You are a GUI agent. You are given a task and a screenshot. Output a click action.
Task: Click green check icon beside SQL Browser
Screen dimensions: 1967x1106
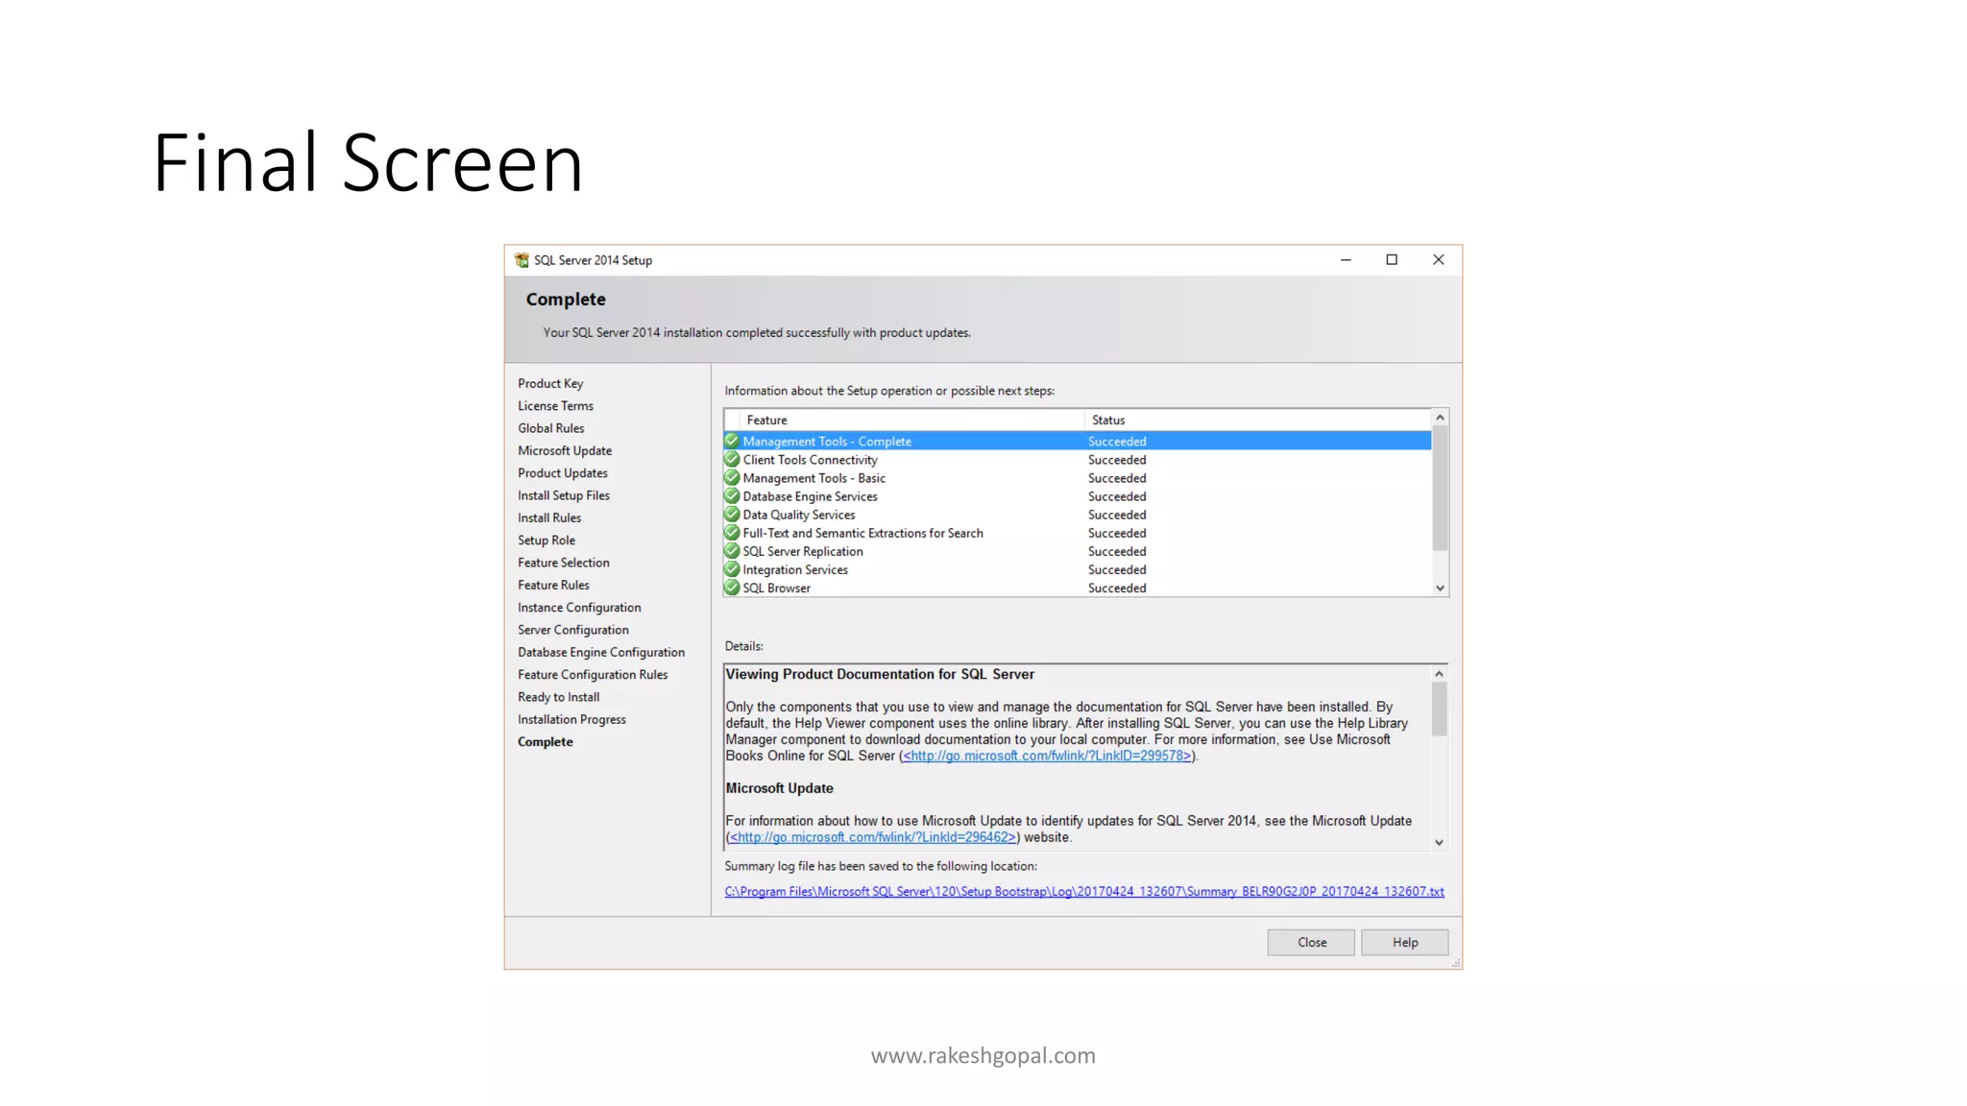point(732,588)
